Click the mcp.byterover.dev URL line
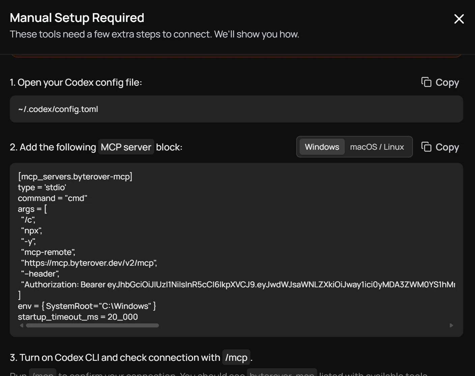This screenshot has height=376, width=475. coord(89,263)
